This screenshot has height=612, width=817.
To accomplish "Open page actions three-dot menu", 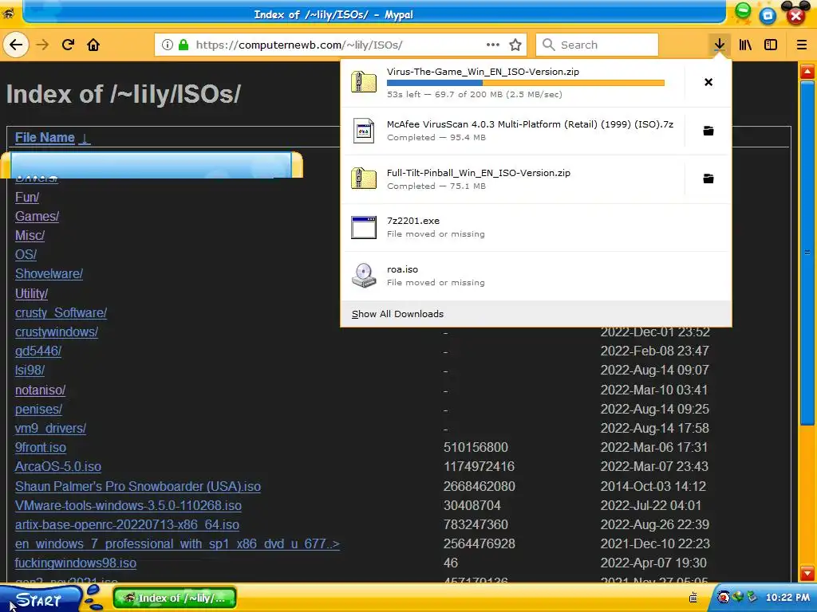I will [x=493, y=45].
